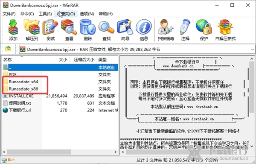
Task: Click the Add (添加) toolbar icon
Action: [13, 27]
